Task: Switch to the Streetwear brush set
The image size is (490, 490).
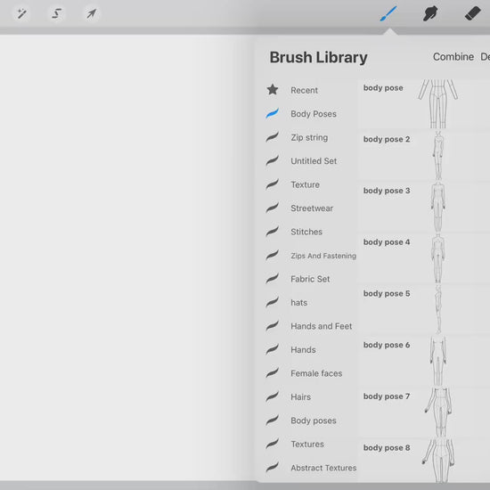Action: [312, 208]
